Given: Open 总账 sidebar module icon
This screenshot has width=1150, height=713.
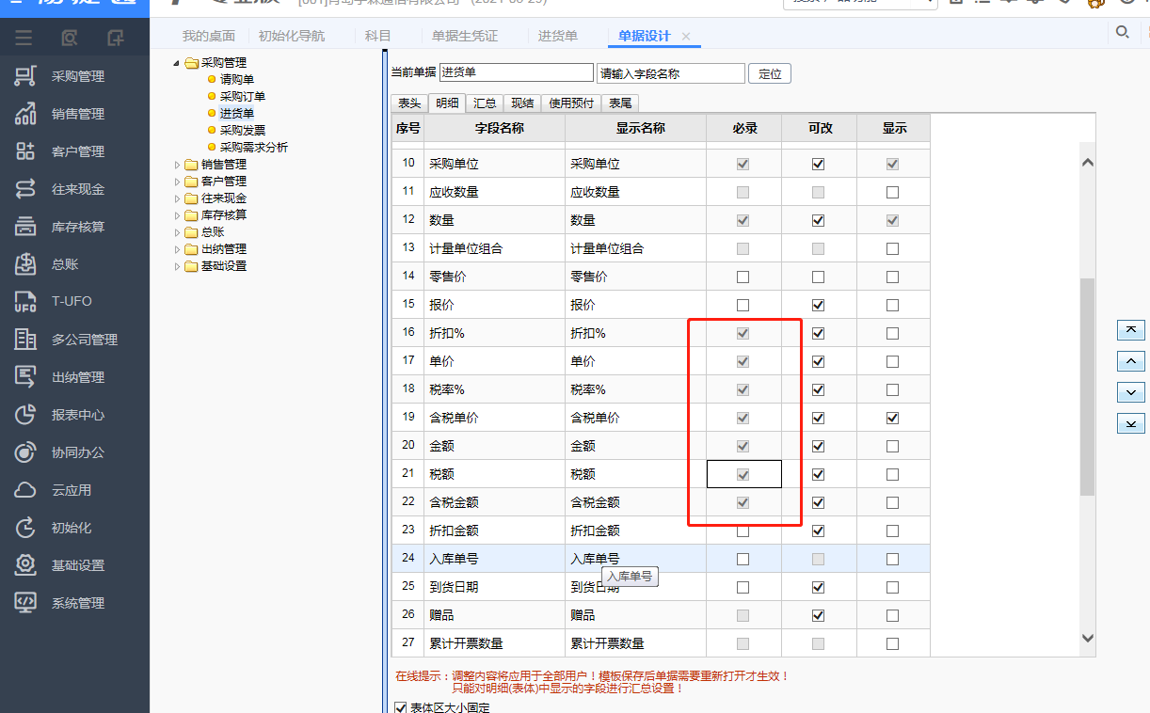Looking at the screenshot, I should point(25,264).
